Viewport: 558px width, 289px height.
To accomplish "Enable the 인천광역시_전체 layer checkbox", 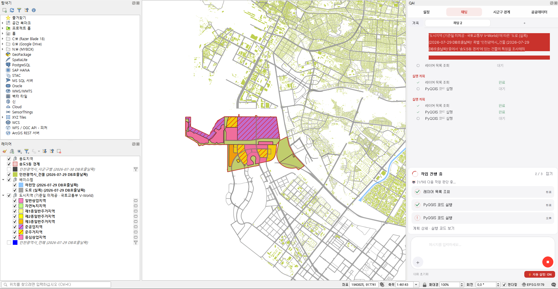I will 9,242.
